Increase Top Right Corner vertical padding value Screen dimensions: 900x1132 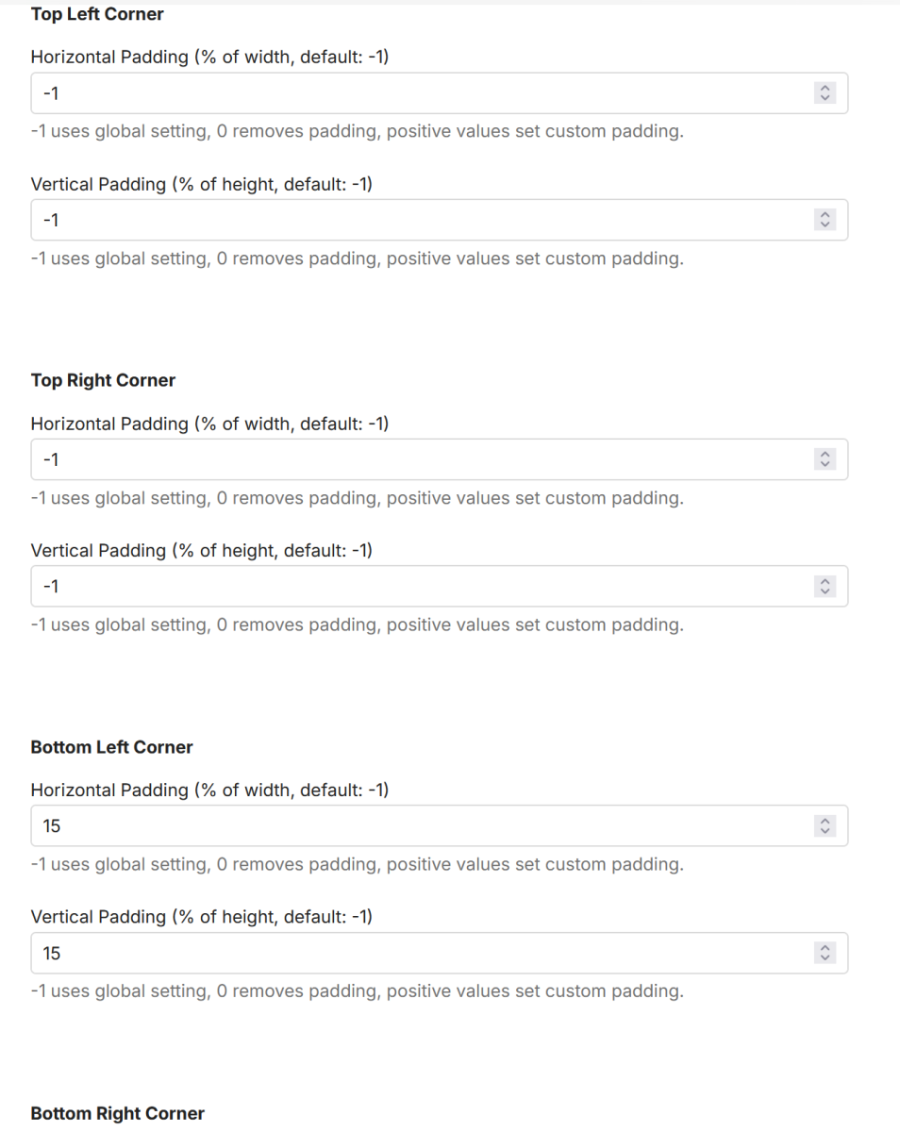click(x=825, y=582)
